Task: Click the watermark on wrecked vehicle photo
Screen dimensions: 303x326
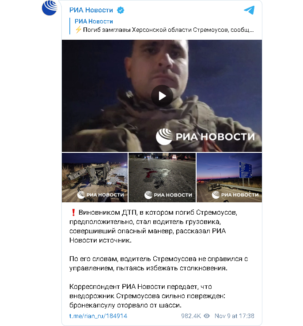Action: coord(101,195)
